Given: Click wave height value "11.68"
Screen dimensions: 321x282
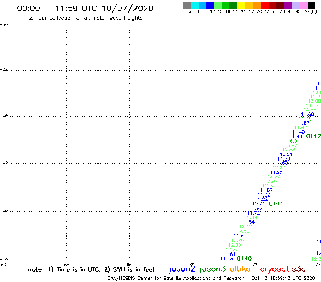Looking at the screenshot, I should click(x=308, y=114).
